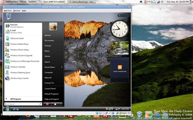Click the GNOME volume panel icon
The image size is (193, 120).
click(x=162, y=2)
